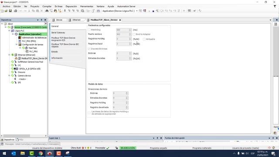The image size is (279, 157).
Task: Click the Administrador de bibliotecas icon
Action: [x=20, y=38]
